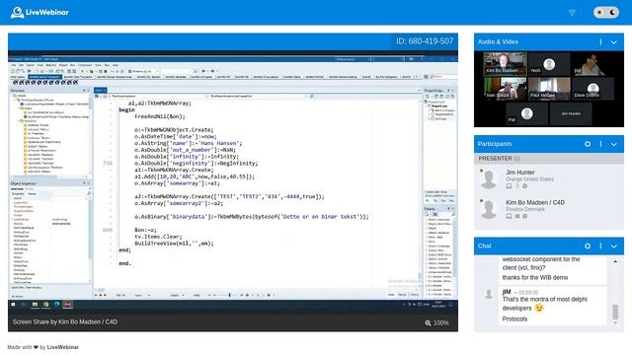Click the editor's active unit tab
The height and width of the screenshot is (355, 632).
point(101,90)
